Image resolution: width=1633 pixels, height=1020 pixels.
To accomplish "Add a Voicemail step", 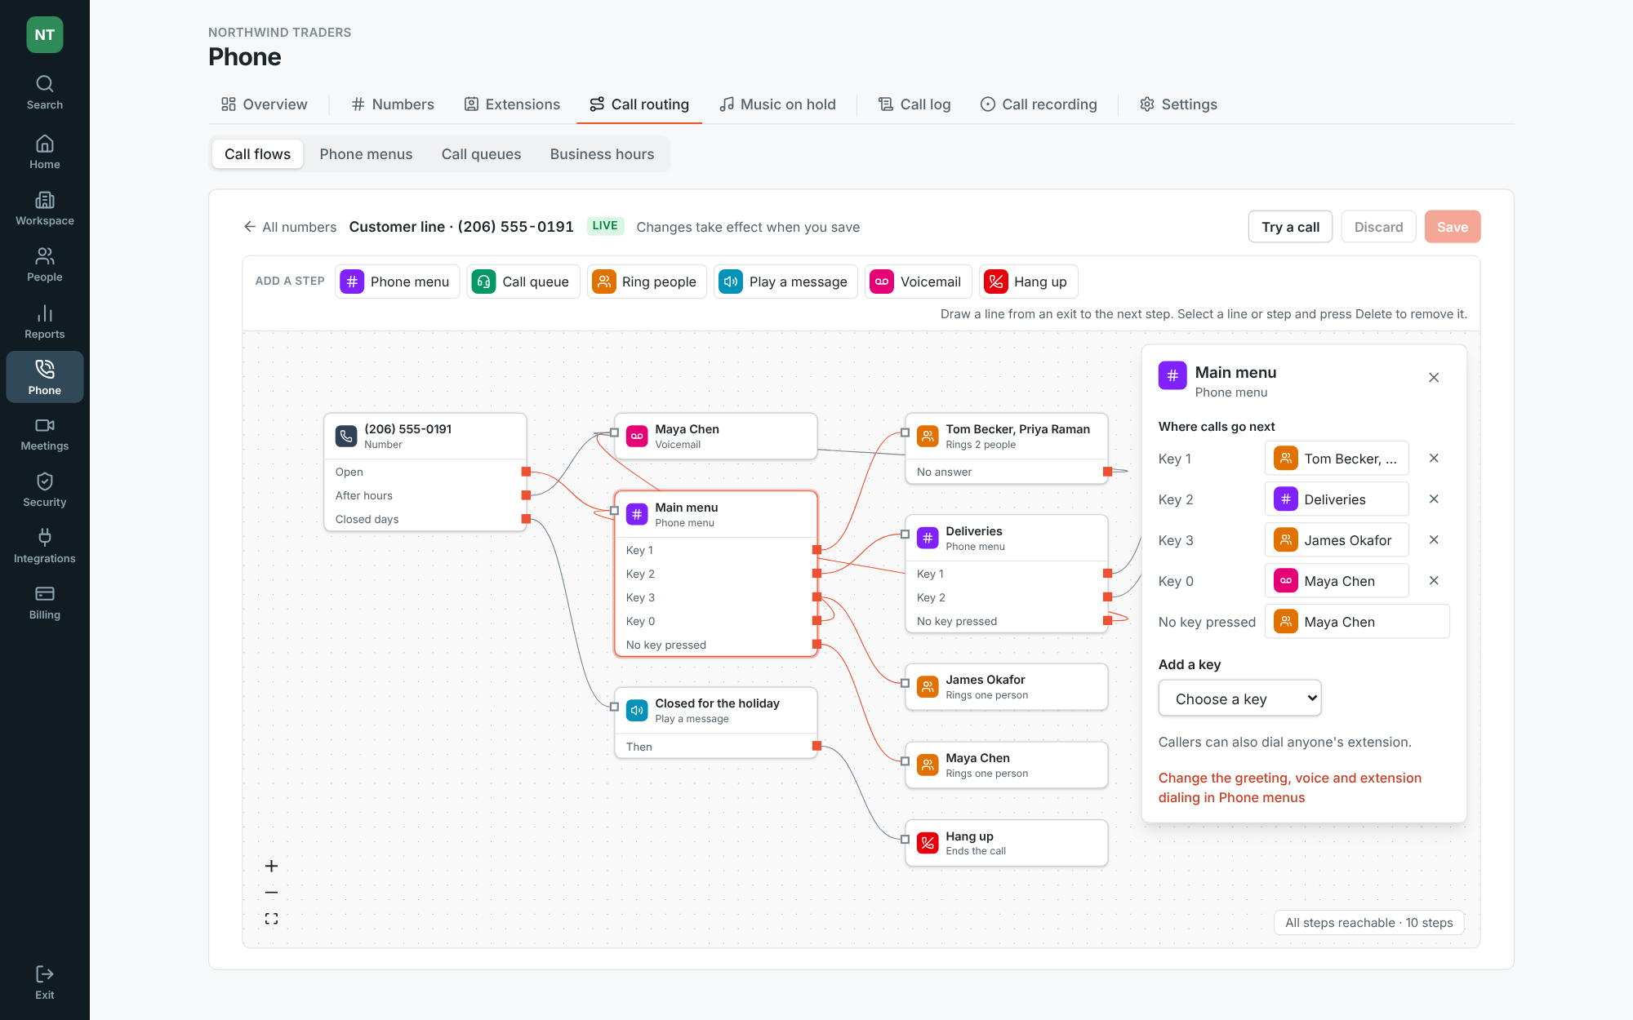I will (x=918, y=282).
